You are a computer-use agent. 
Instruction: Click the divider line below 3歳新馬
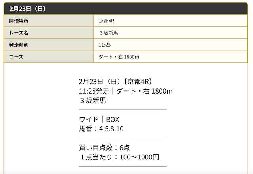pos(123,110)
